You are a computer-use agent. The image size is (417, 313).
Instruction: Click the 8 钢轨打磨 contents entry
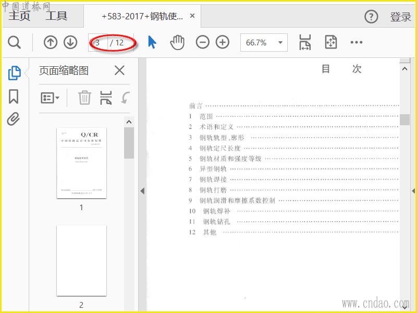point(294,190)
